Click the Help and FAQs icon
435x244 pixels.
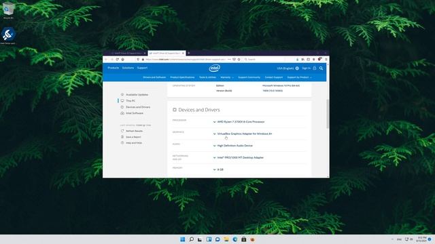click(122, 143)
